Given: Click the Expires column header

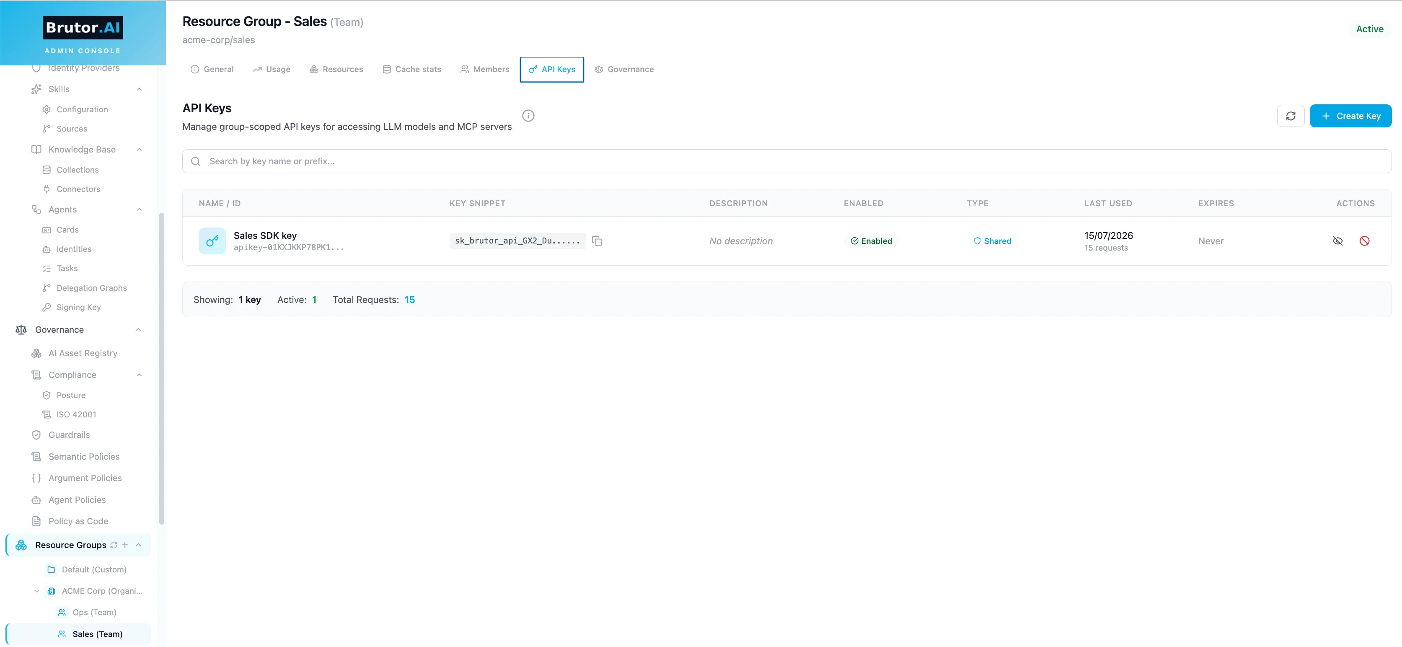Looking at the screenshot, I should (x=1215, y=204).
